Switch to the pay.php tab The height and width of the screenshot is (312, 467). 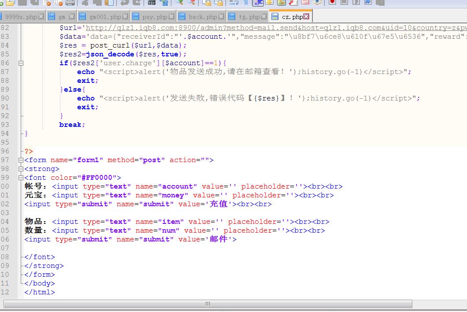[x=155, y=17]
